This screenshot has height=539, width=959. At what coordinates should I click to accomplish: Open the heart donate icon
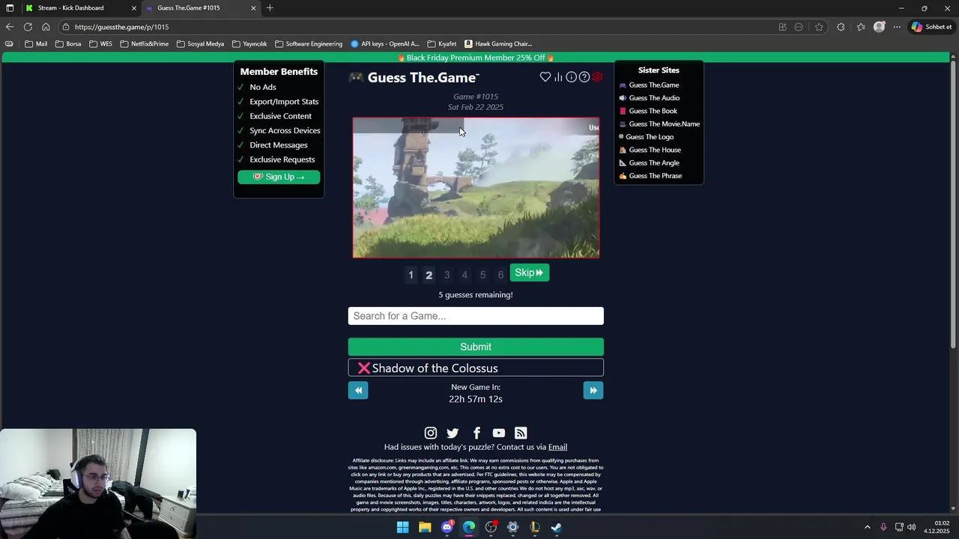[x=545, y=77]
